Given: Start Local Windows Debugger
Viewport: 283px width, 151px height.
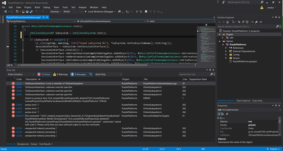Looking at the screenshot, I should [99, 12].
